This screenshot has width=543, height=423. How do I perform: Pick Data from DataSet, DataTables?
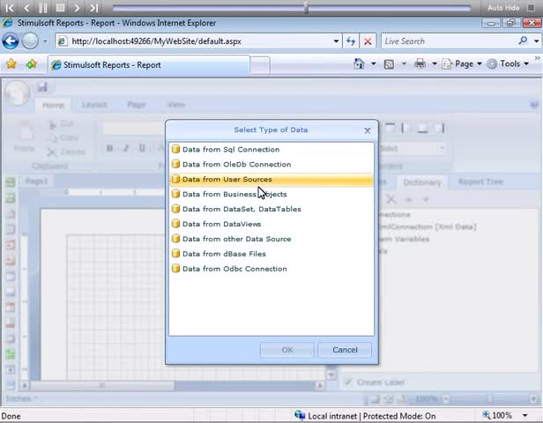[x=271, y=209]
